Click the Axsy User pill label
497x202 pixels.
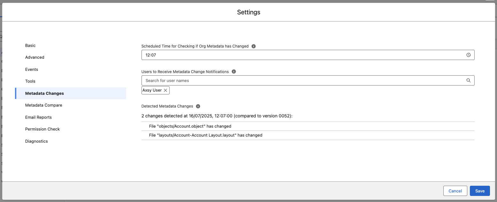(152, 90)
